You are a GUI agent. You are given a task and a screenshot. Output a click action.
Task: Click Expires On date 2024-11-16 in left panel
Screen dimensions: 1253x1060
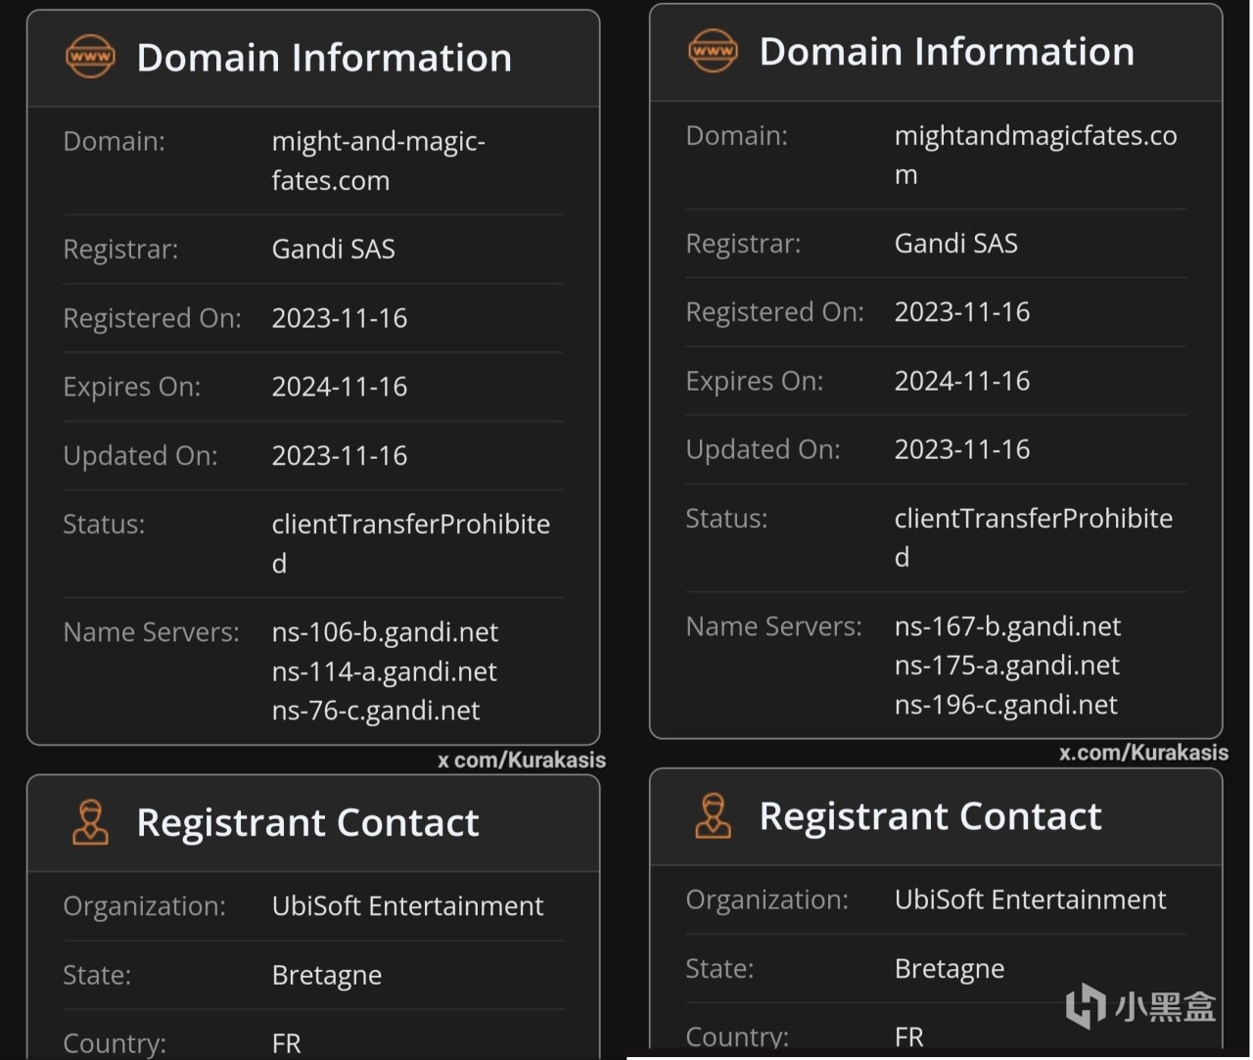339,387
